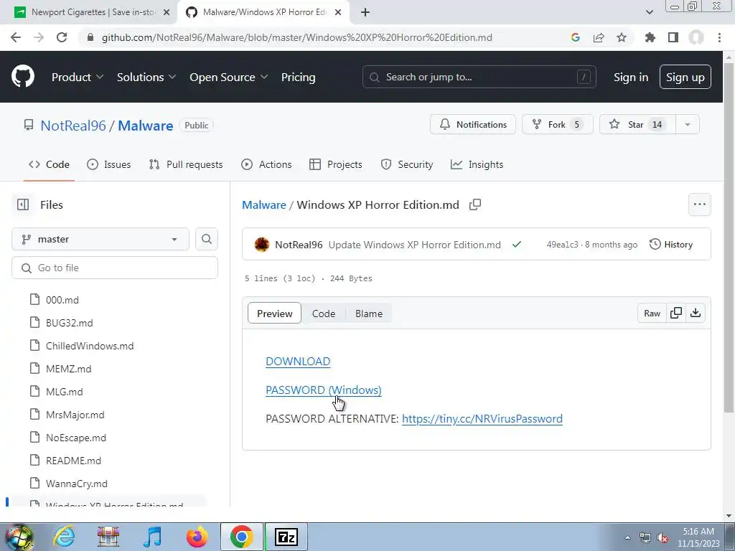This screenshot has height=551, width=735.
Task: Expand the Open Source menu
Action: 229,77
